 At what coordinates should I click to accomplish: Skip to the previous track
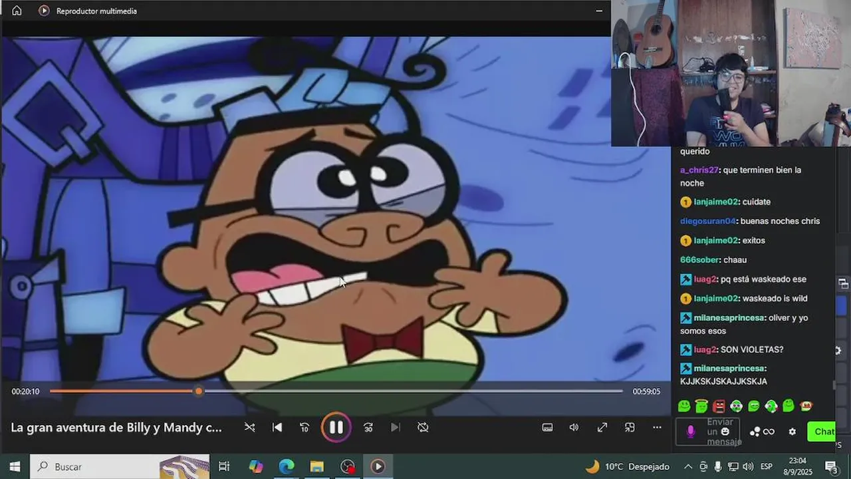tap(277, 427)
